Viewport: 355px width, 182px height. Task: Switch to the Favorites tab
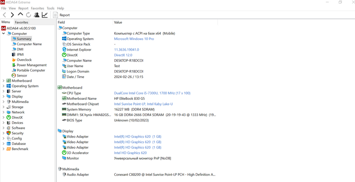pyautogui.click(x=22, y=22)
